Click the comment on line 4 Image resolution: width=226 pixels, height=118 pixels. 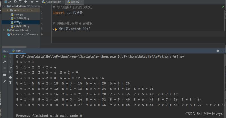pyautogui.click(x=73, y=23)
